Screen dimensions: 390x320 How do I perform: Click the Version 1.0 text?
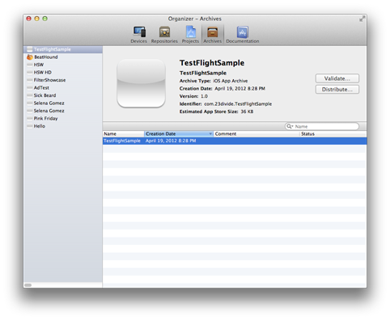tap(193, 96)
